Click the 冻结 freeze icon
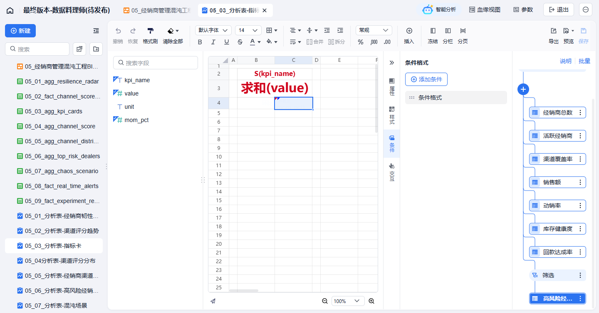This screenshot has width=599, height=313. click(433, 31)
